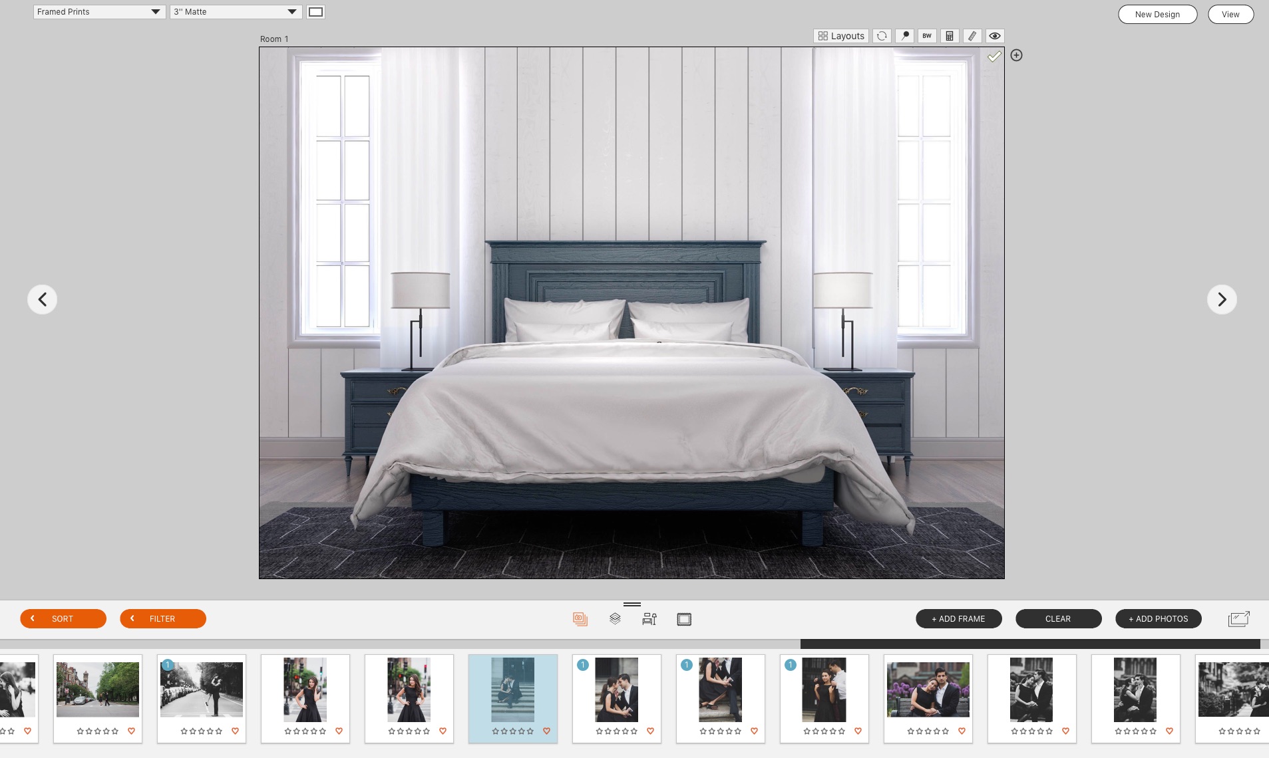
Task: Click the CLEAR button
Action: pyautogui.click(x=1059, y=618)
